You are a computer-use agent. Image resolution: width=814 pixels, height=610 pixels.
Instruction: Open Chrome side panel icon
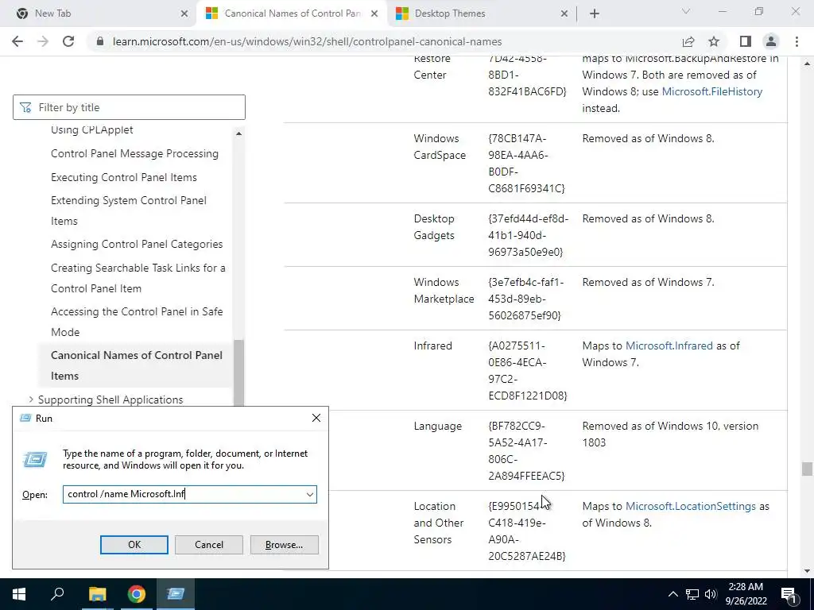tap(746, 41)
